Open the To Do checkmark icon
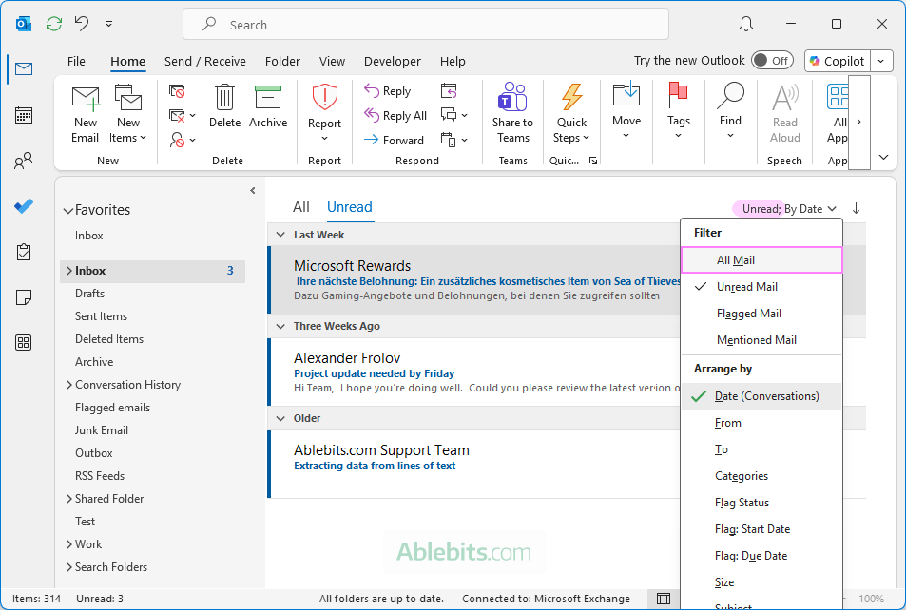This screenshot has height=610, width=906. coord(24,206)
